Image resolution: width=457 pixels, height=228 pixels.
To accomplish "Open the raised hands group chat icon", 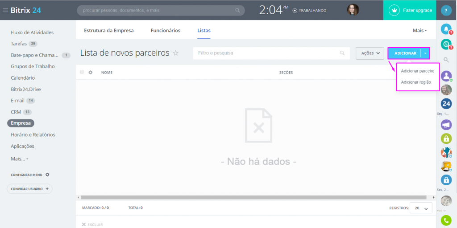I will [x=446, y=152].
